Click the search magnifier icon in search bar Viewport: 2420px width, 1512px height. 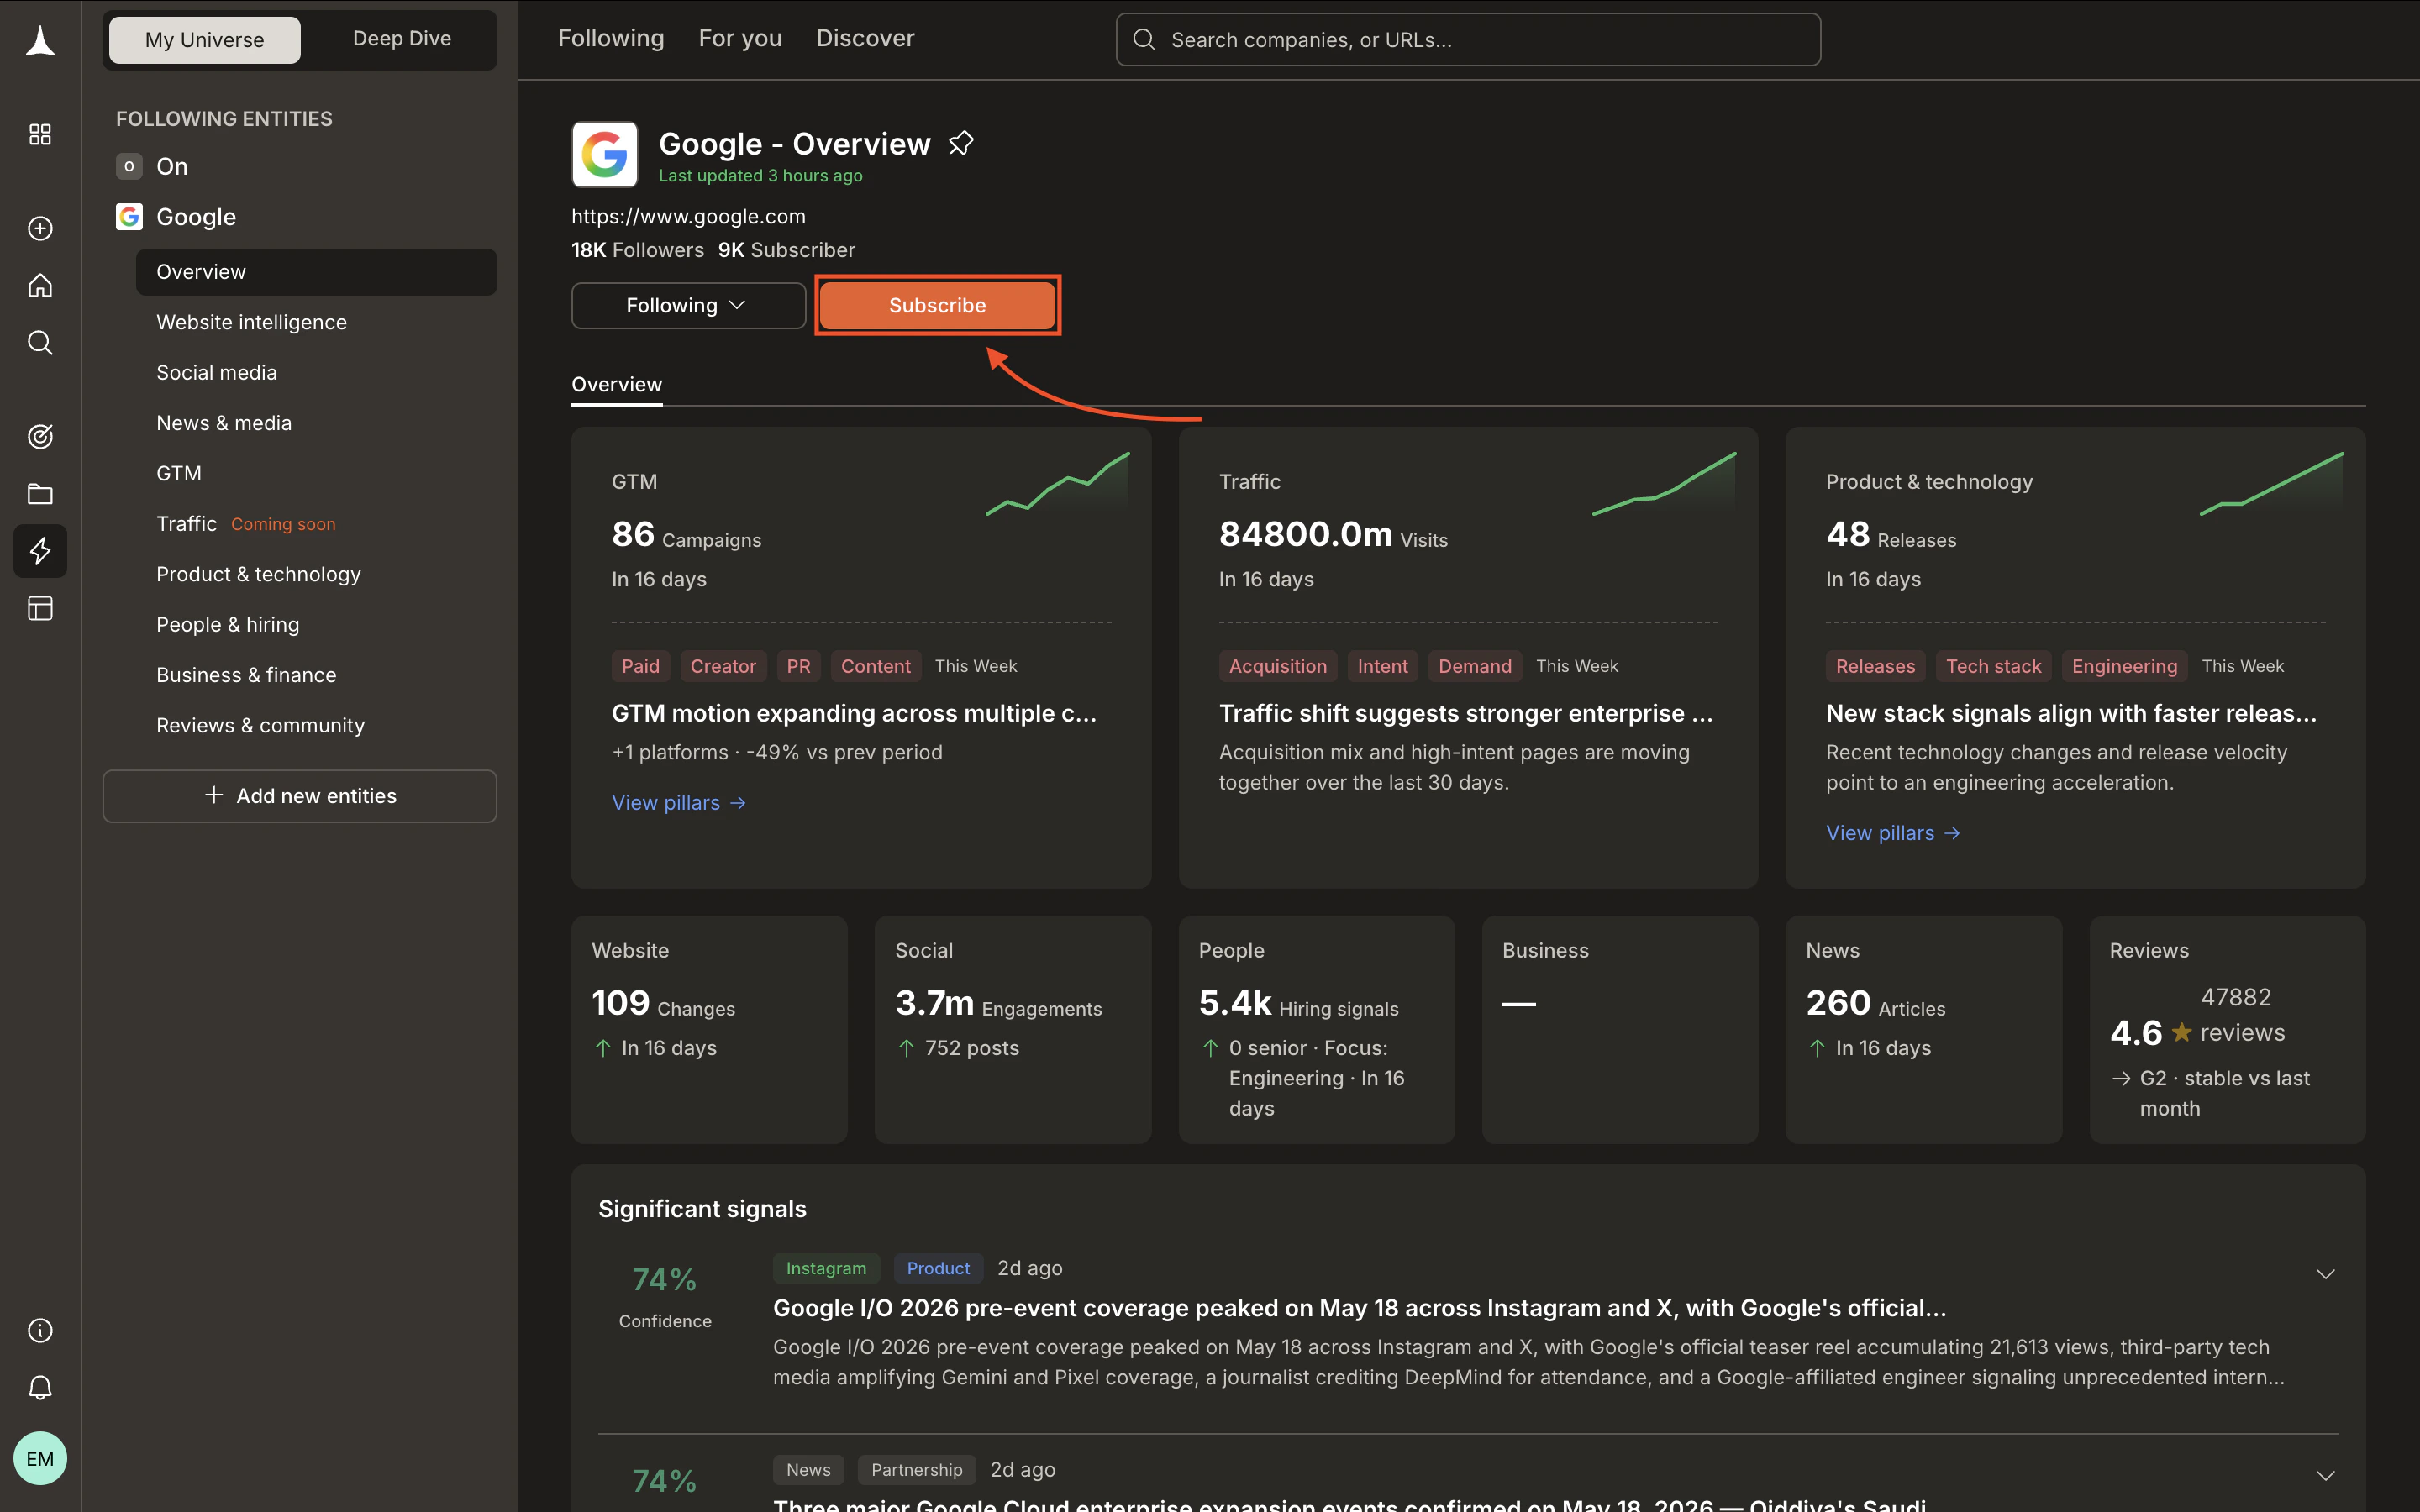pyautogui.click(x=1144, y=40)
